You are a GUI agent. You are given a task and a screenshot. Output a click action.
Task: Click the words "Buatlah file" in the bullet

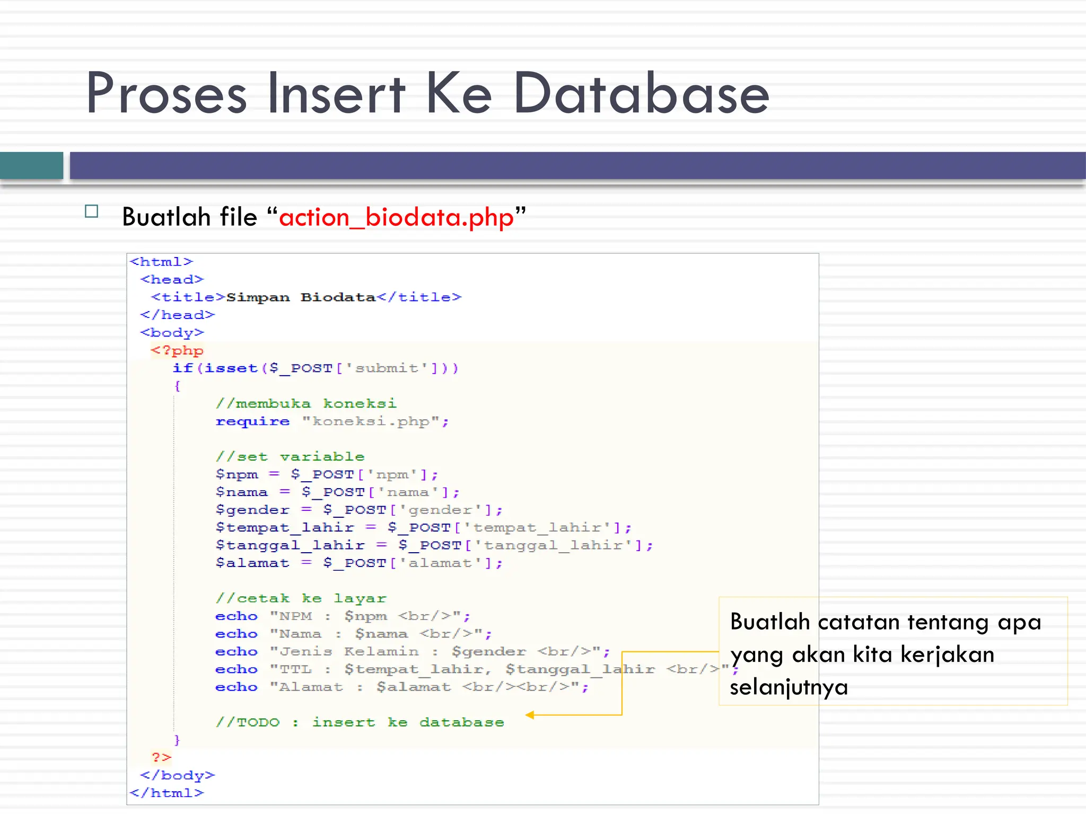pos(189,217)
